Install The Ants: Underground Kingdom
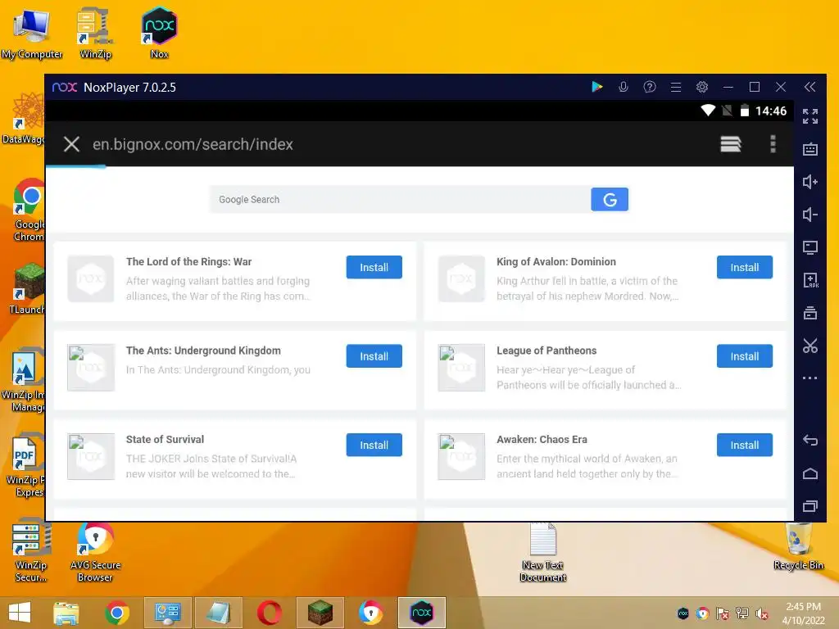The image size is (839, 629). (x=374, y=356)
